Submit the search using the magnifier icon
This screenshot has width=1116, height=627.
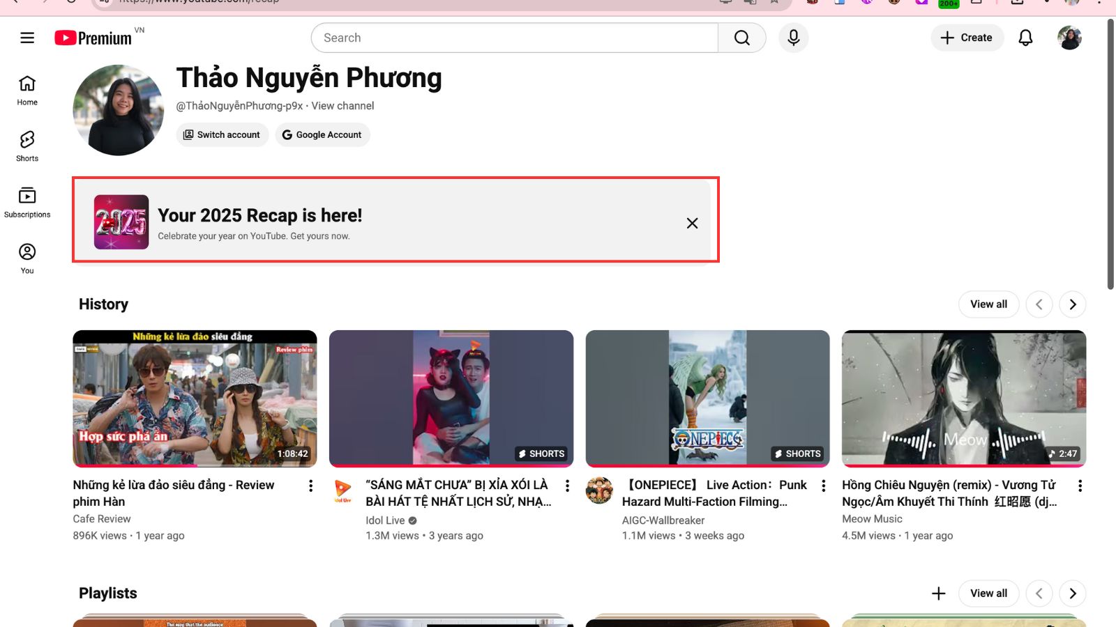click(x=741, y=38)
